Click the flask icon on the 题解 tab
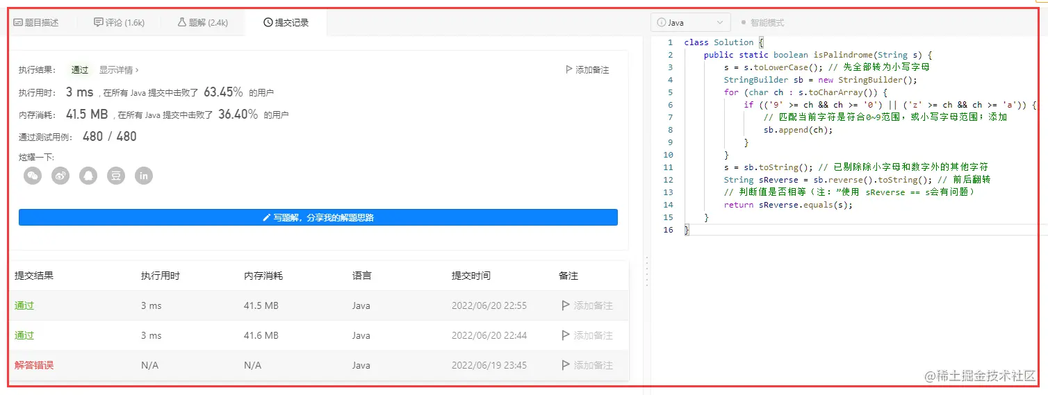 click(x=182, y=22)
